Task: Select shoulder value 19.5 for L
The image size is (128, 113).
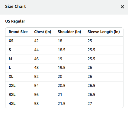Action: tap(62, 68)
